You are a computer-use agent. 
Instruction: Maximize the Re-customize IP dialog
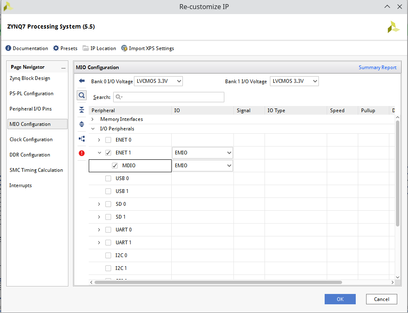(387, 7)
